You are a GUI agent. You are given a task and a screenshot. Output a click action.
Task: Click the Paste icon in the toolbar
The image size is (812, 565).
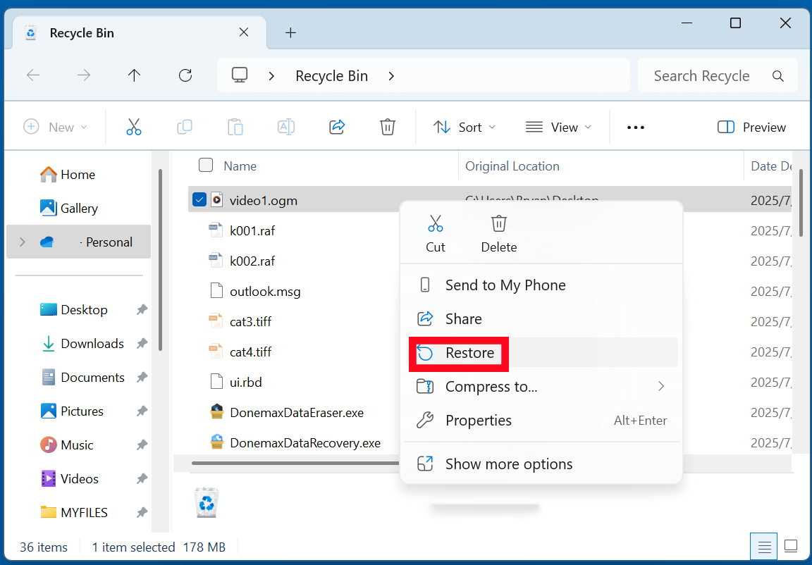click(235, 127)
